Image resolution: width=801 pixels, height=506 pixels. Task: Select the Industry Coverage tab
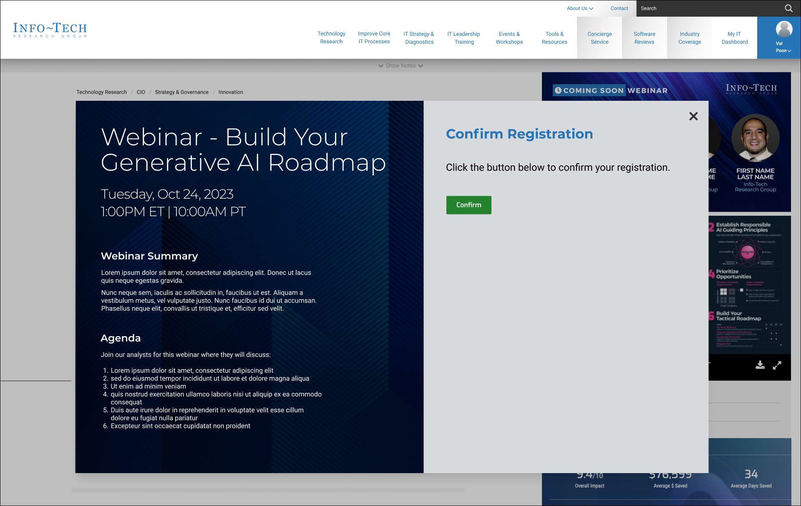tap(690, 37)
